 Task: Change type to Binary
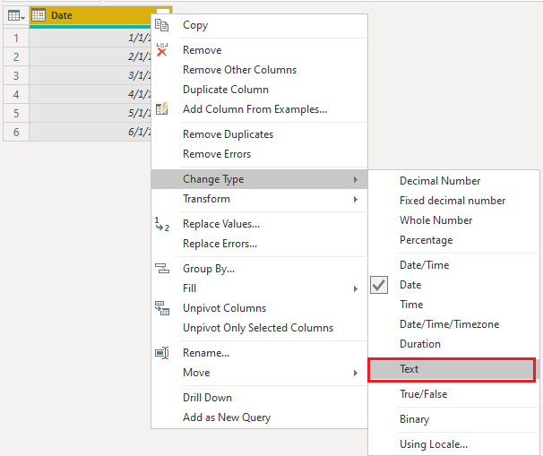pos(453,419)
